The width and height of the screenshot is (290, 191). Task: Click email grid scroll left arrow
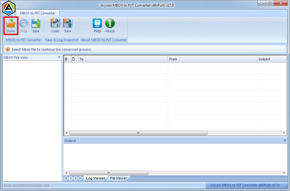tap(66, 133)
